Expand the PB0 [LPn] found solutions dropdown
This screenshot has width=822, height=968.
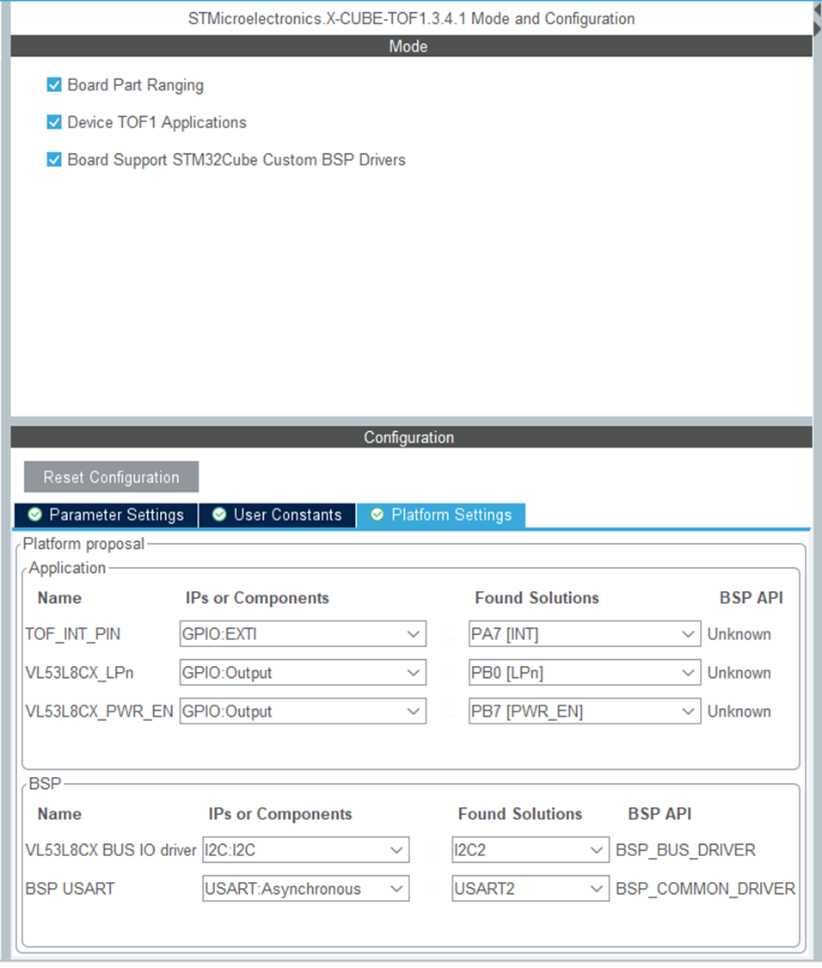[x=585, y=672]
